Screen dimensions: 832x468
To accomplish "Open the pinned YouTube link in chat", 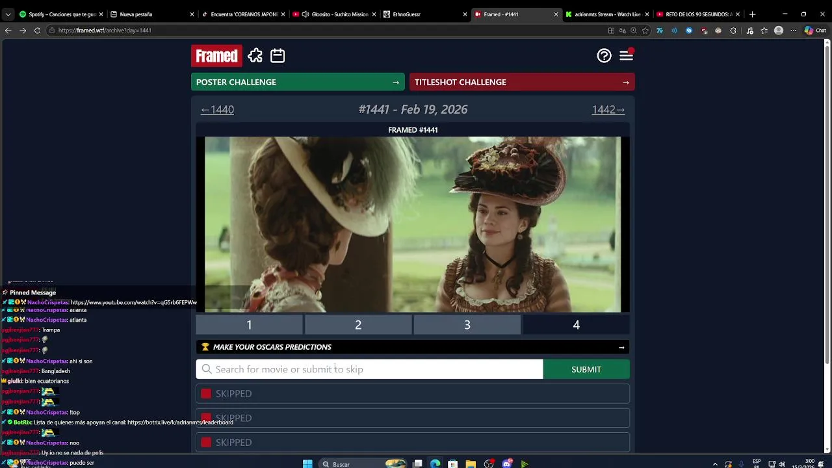I will tap(133, 303).
